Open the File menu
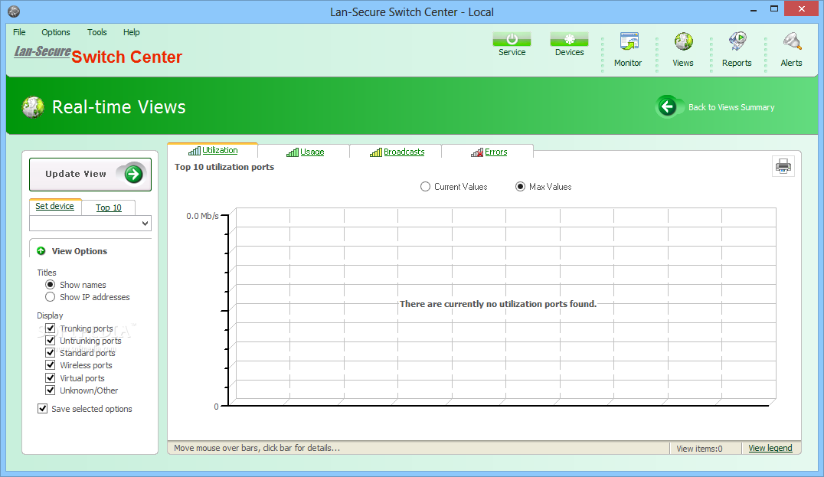The image size is (824, 477). [19, 32]
